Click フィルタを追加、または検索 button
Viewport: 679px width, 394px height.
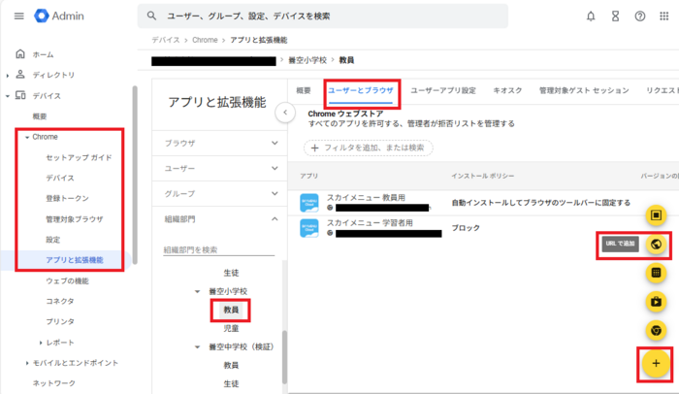point(369,148)
